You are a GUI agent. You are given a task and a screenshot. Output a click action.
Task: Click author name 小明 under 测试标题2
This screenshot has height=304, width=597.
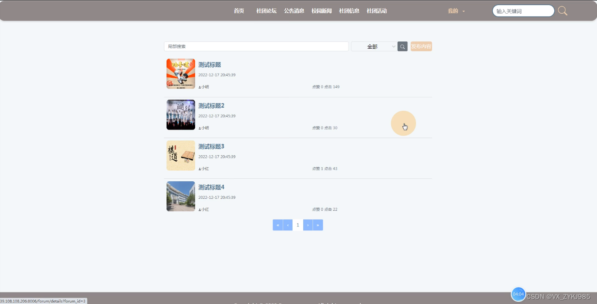[205, 128]
